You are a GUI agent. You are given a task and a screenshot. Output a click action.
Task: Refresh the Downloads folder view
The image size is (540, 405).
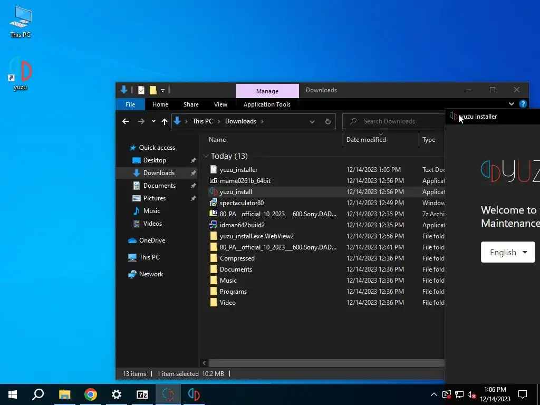click(x=328, y=121)
